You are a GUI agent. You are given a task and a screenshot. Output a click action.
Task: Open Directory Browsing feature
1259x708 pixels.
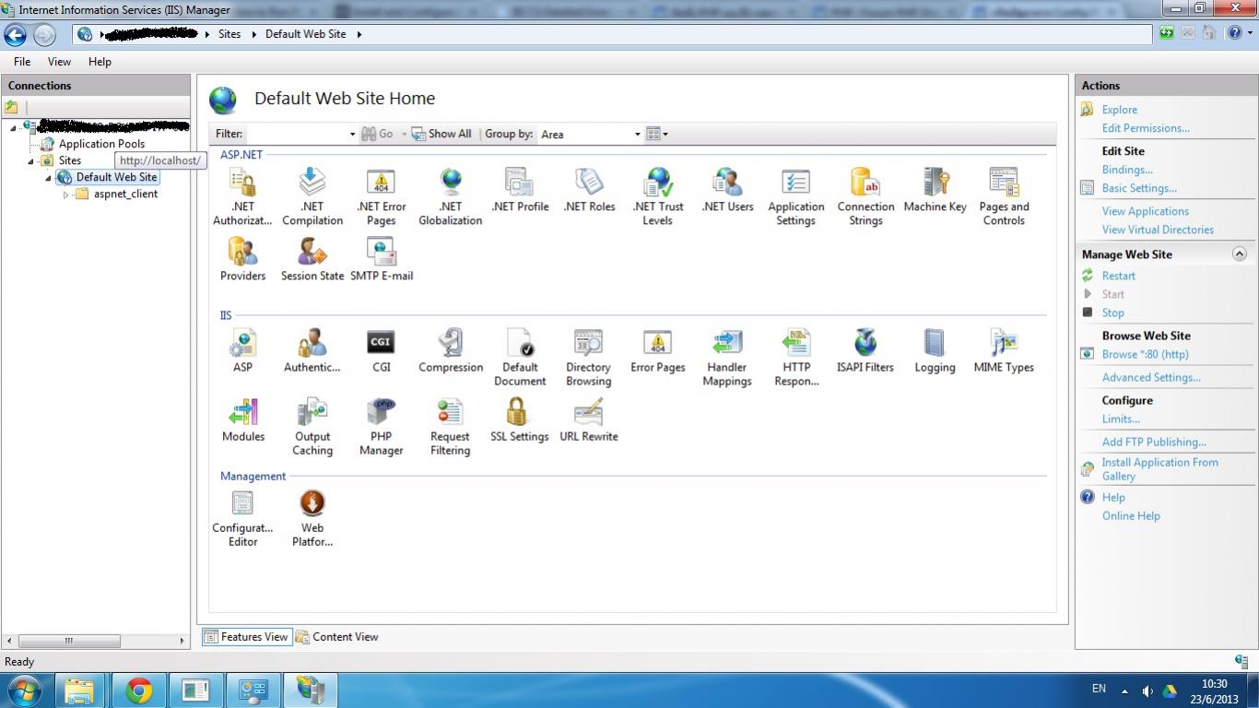tap(589, 357)
